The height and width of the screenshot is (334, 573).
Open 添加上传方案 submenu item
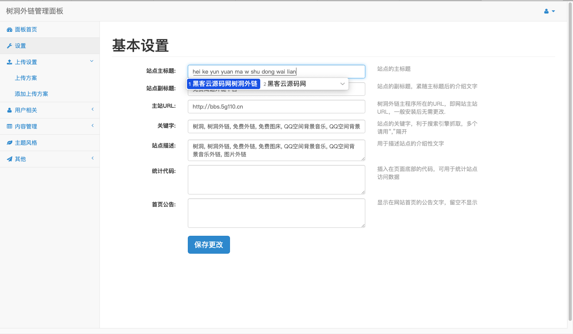click(x=31, y=94)
